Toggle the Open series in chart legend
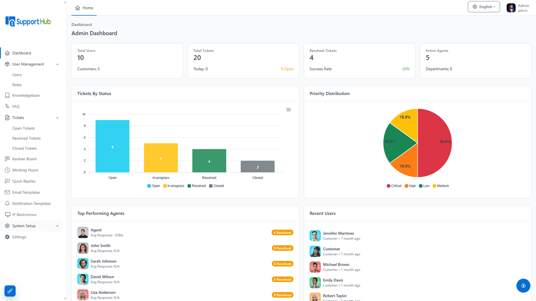Screen dimensions: 536x301 click(x=154, y=186)
